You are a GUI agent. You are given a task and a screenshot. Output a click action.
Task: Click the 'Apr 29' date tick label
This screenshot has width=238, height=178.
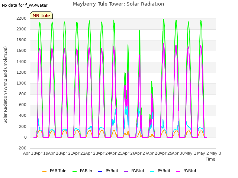click(166, 153)
